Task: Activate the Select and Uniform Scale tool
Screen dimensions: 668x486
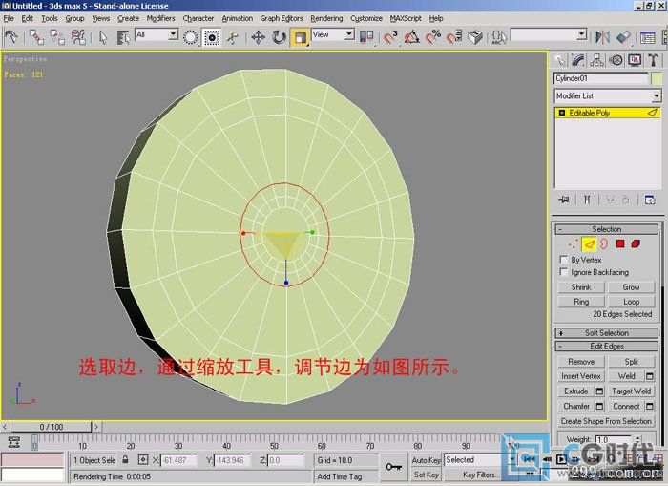Action: coord(300,37)
